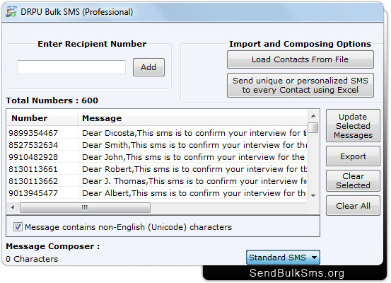
Task: Open the Standard SMS dropdown
Action: (x=283, y=258)
